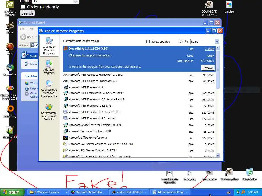Select Microsoft SQL Server Compact 3.5 Design Tools ENU
Image resolution: width=262 pixels, height=196 pixels.
point(139,144)
